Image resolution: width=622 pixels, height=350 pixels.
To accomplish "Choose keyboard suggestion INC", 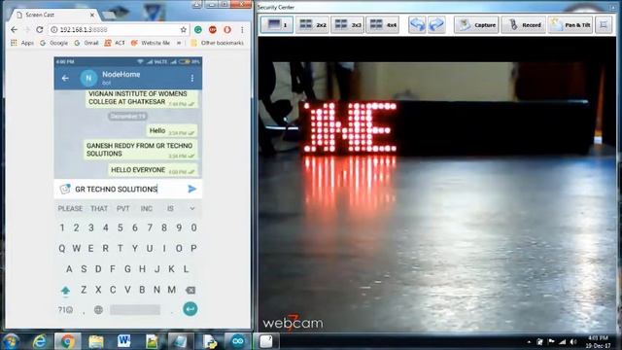I will (147, 209).
